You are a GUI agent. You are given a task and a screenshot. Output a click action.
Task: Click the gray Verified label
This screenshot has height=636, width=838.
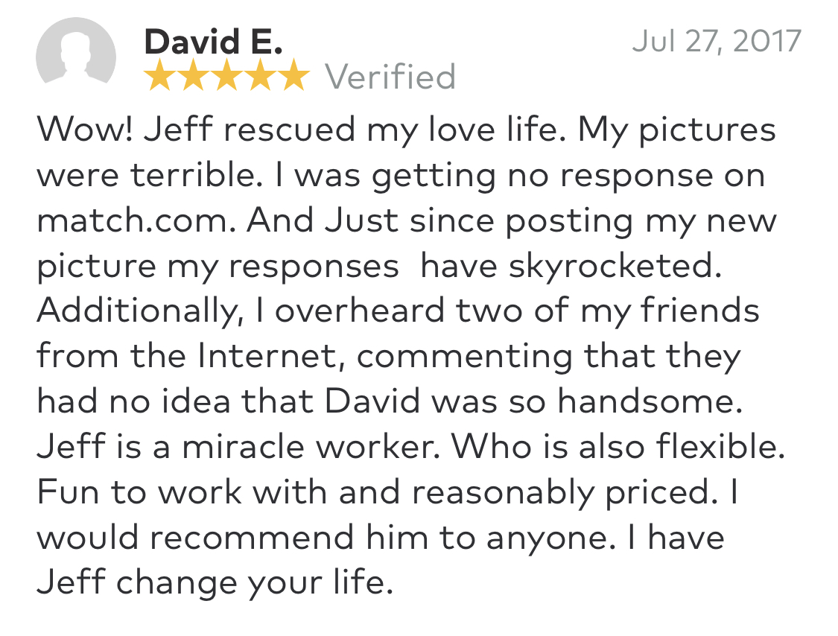click(x=390, y=77)
